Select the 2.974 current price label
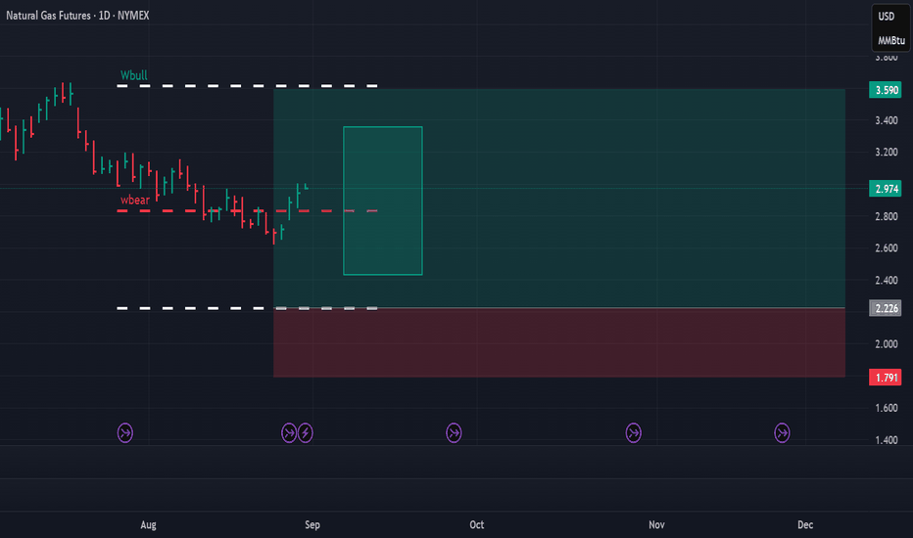The width and height of the screenshot is (913, 538). [x=885, y=189]
